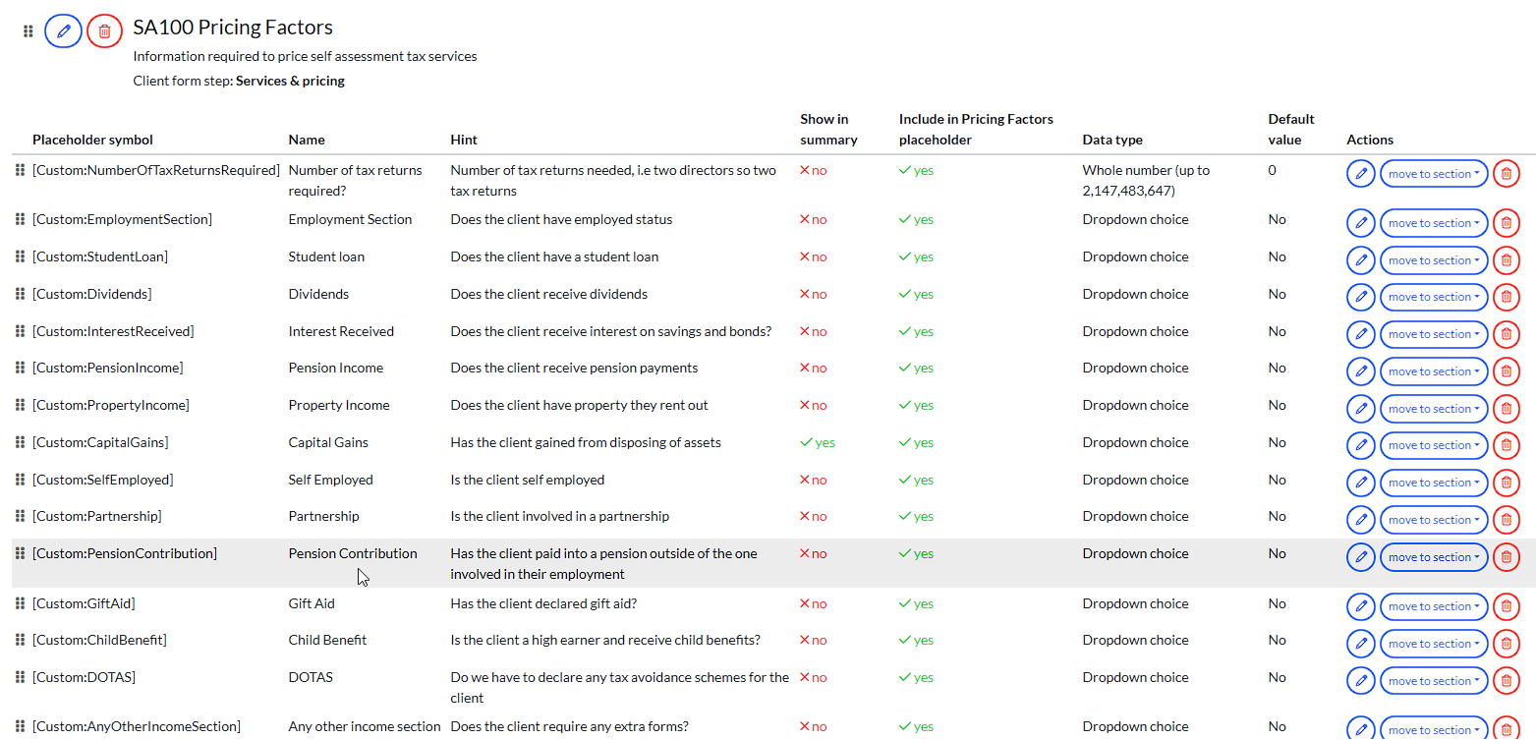Edit the Employment Section field

click(x=1360, y=223)
